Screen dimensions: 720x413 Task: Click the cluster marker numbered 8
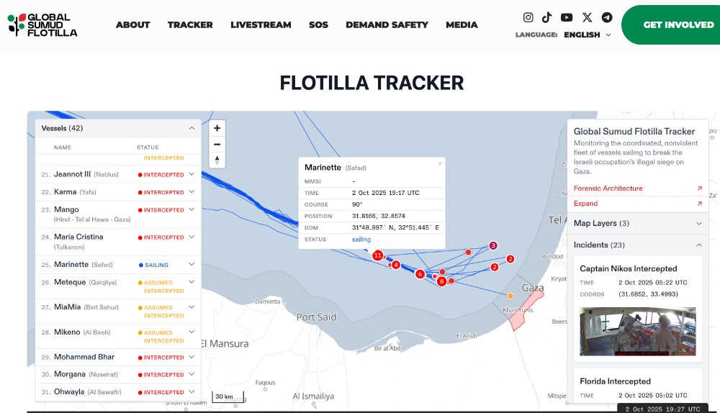pyautogui.click(x=442, y=281)
